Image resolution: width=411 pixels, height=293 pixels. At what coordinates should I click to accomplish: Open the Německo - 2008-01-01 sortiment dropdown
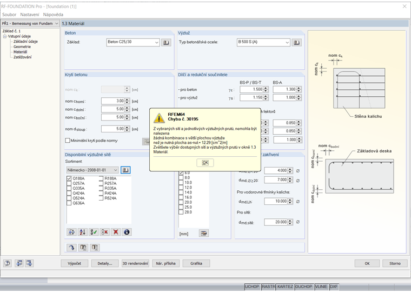116,170
